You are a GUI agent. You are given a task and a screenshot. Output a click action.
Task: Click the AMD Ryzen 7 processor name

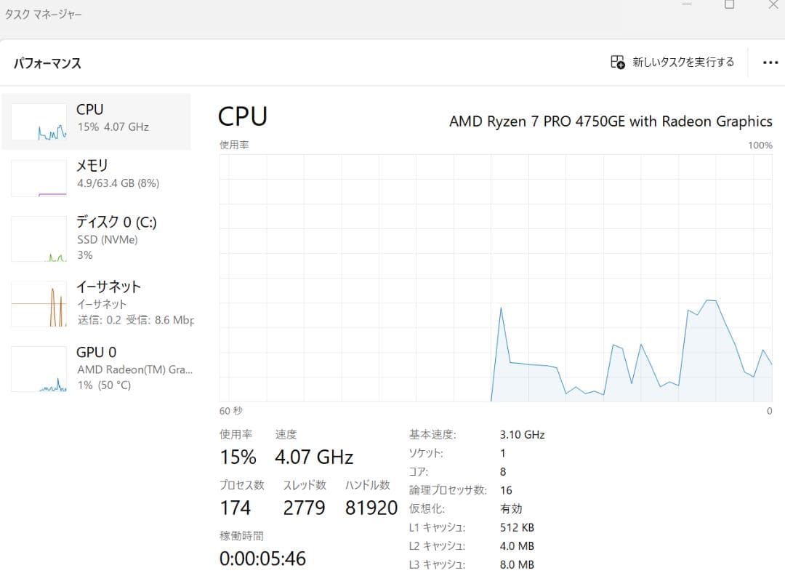coord(611,121)
